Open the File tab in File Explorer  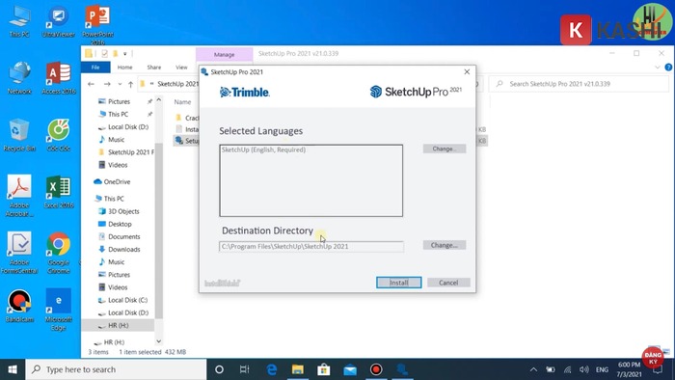coord(95,68)
